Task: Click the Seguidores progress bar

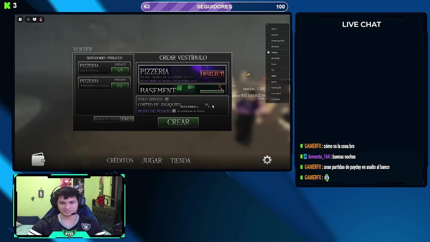Action: pyautogui.click(x=214, y=7)
